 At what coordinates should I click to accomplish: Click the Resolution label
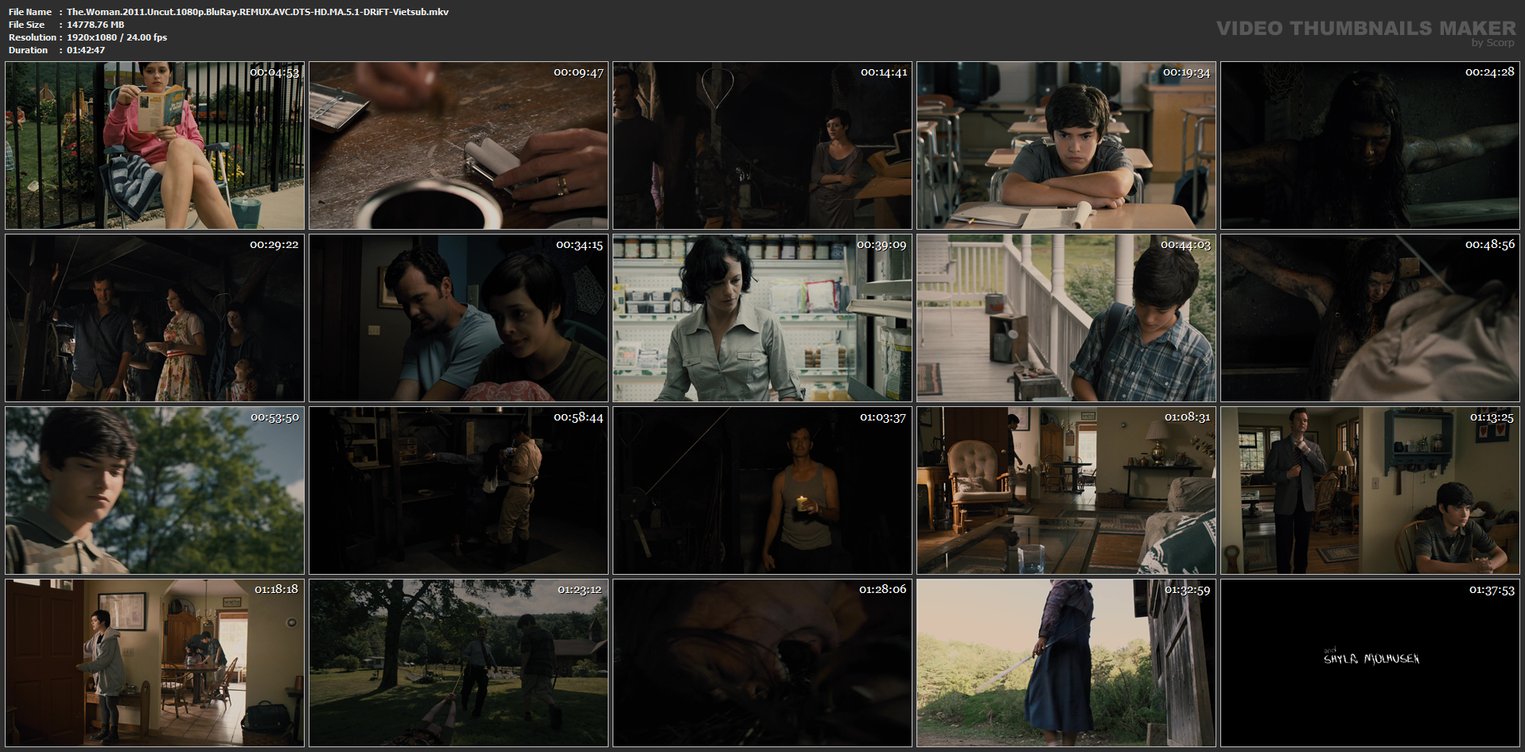[x=33, y=37]
